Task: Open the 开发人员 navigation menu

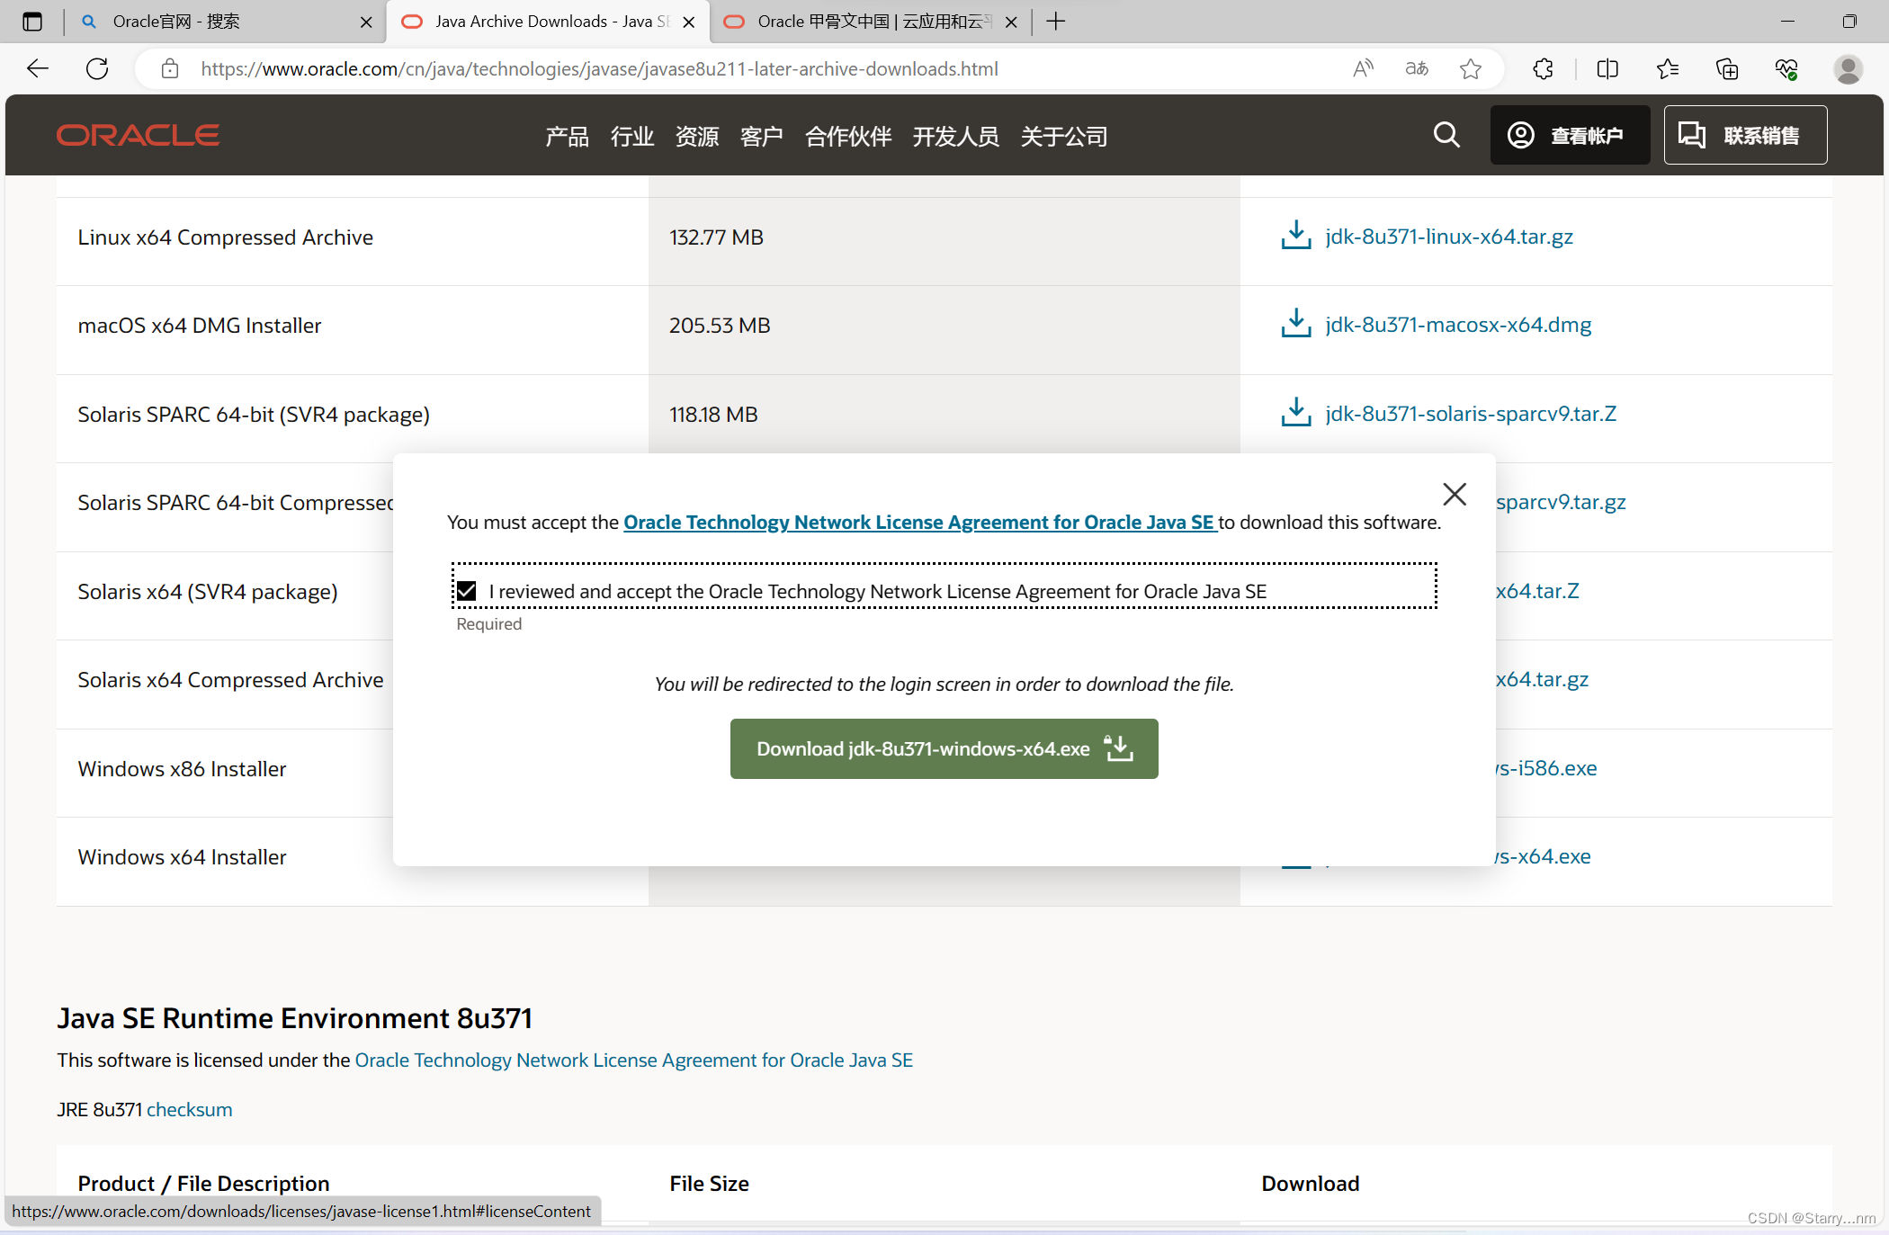Action: [955, 136]
